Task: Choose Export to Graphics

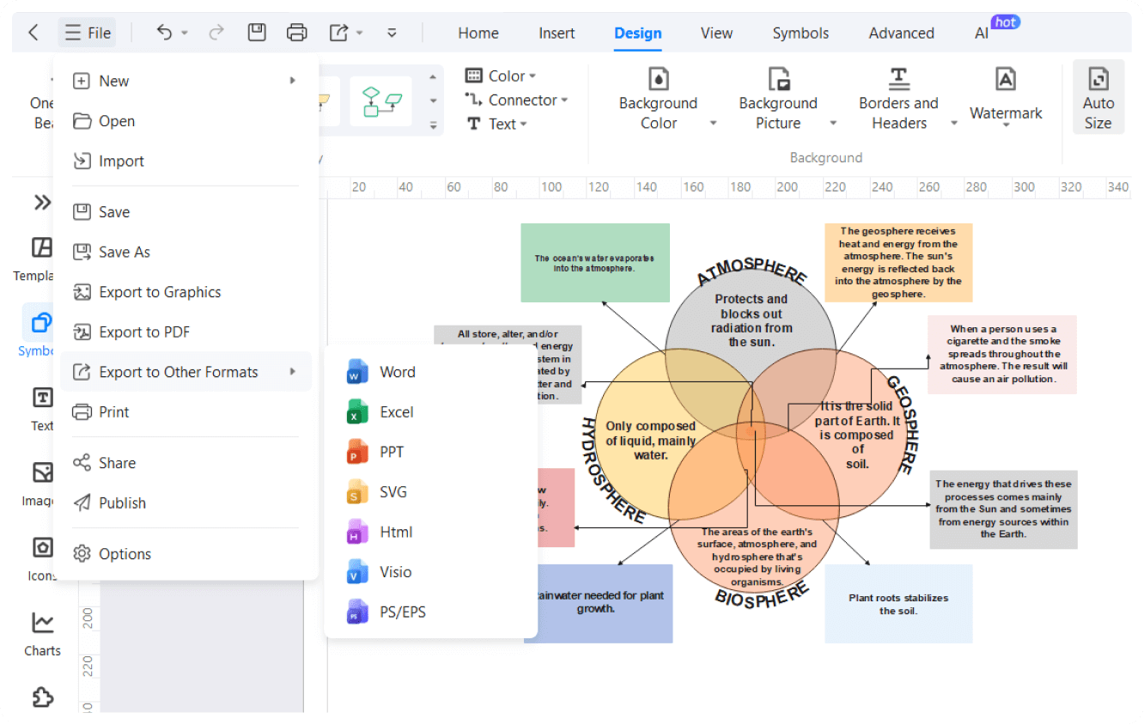Action: click(186, 292)
